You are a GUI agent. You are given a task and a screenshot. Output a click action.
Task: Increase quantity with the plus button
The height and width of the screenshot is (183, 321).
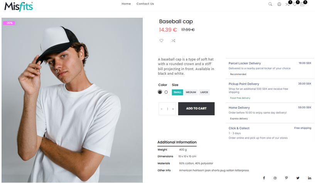pyautogui.click(x=173, y=109)
